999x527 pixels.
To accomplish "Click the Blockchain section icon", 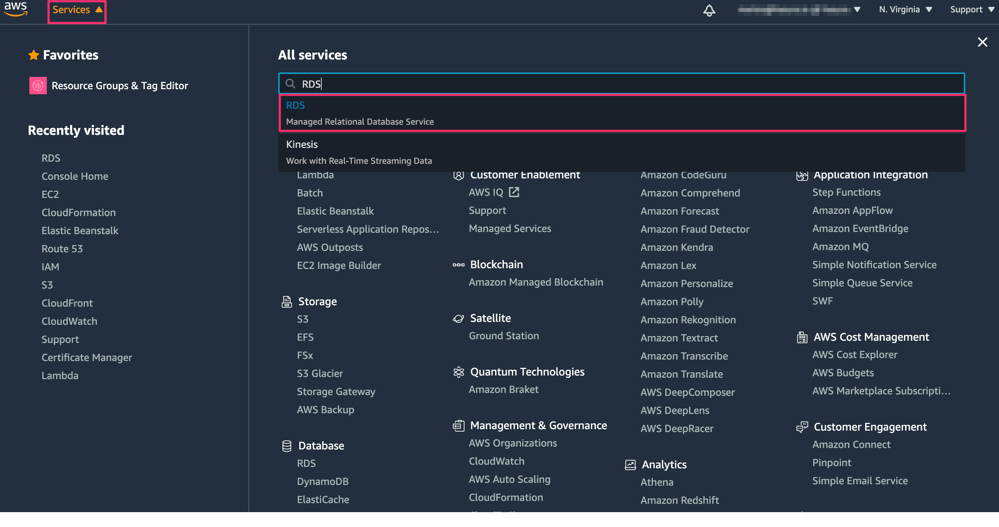I will click(459, 265).
